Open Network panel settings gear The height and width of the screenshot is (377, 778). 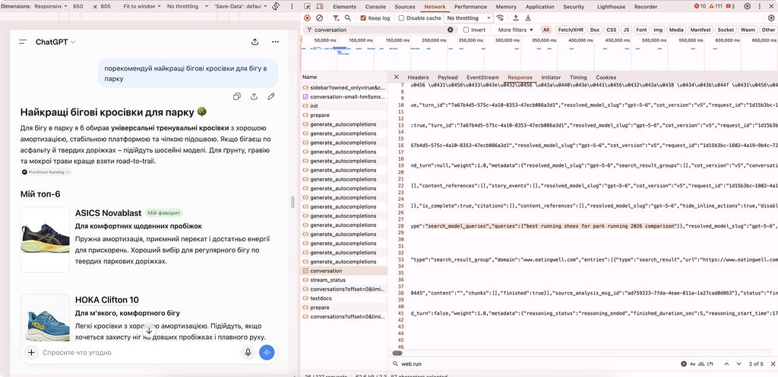[x=771, y=18]
